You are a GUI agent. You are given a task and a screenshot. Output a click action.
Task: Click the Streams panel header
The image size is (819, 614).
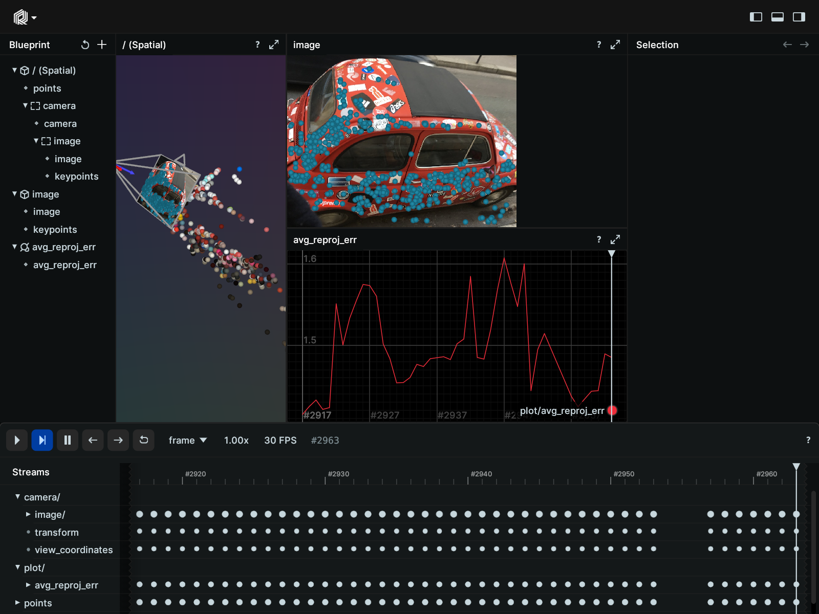pos(31,472)
